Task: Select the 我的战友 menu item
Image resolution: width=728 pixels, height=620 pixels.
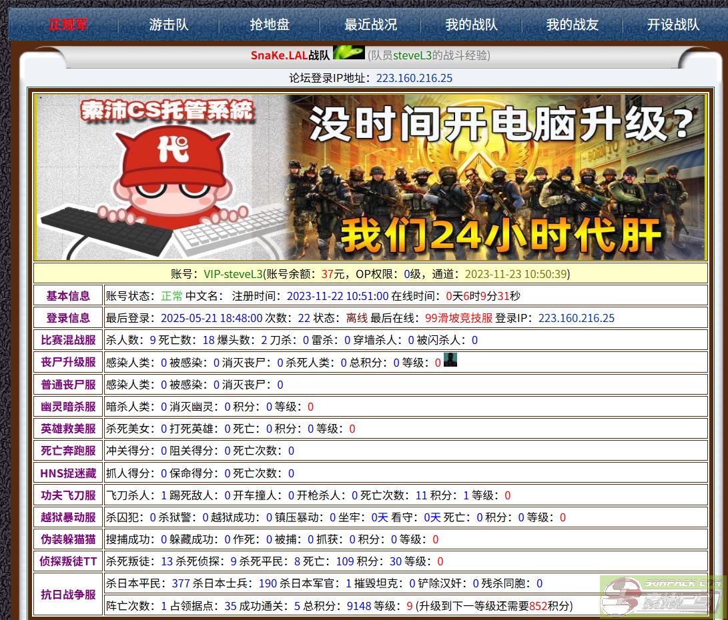Action: (572, 25)
